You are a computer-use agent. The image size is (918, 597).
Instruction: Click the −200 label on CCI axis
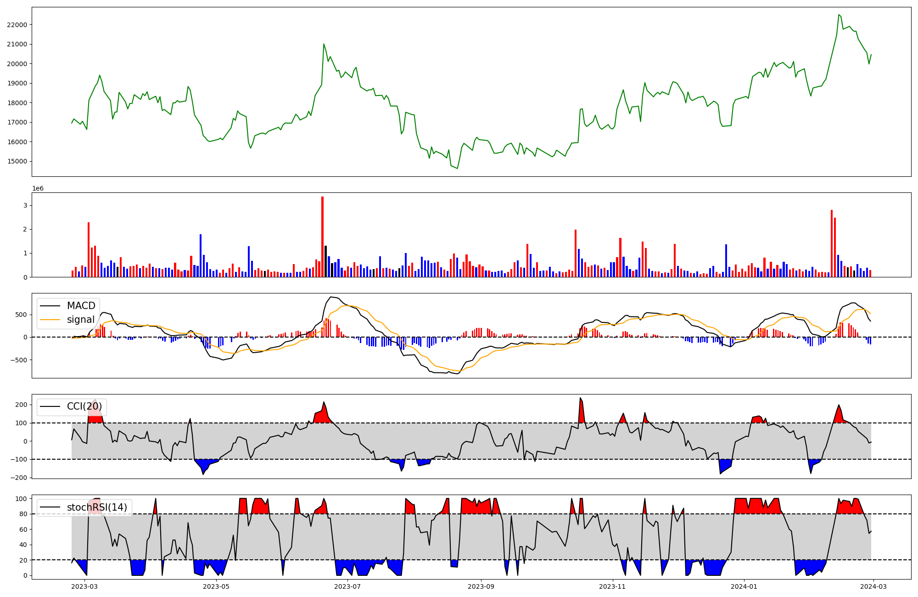point(18,478)
